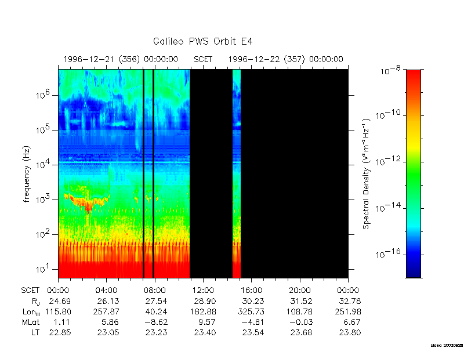Select the MLat value -8.62

tap(155, 322)
